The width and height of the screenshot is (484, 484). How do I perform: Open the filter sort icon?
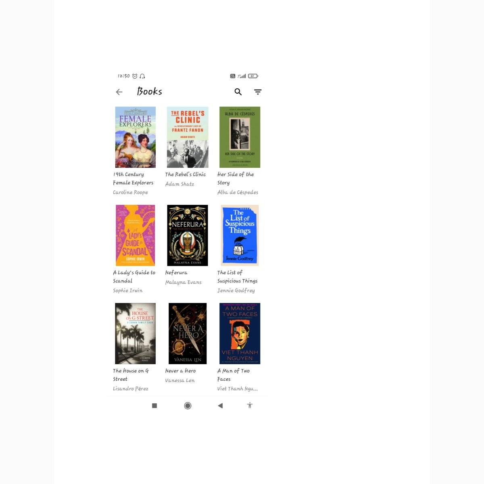point(258,92)
